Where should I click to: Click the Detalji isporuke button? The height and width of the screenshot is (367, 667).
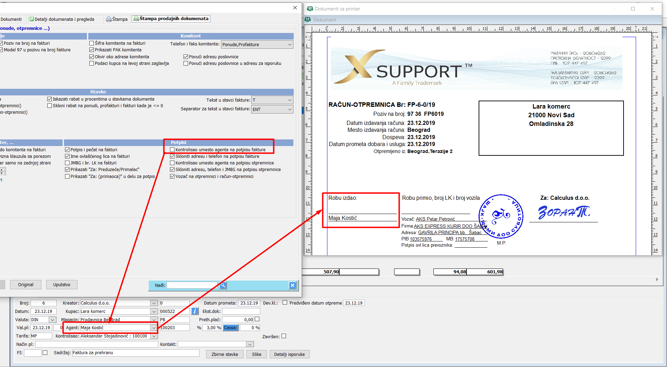click(289, 354)
